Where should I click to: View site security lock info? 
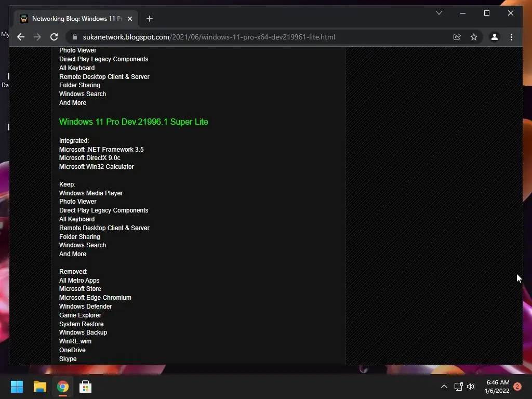[75, 37]
